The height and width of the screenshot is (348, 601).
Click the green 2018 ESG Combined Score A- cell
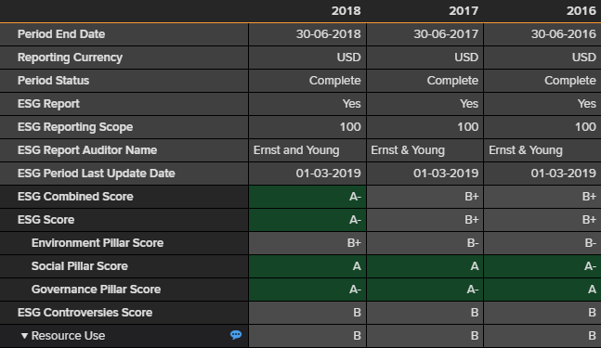click(x=307, y=197)
